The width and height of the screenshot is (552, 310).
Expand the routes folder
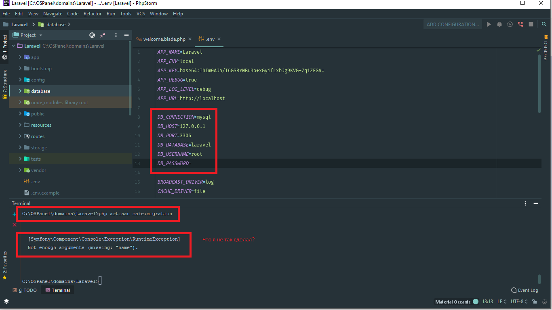click(x=20, y=136)
